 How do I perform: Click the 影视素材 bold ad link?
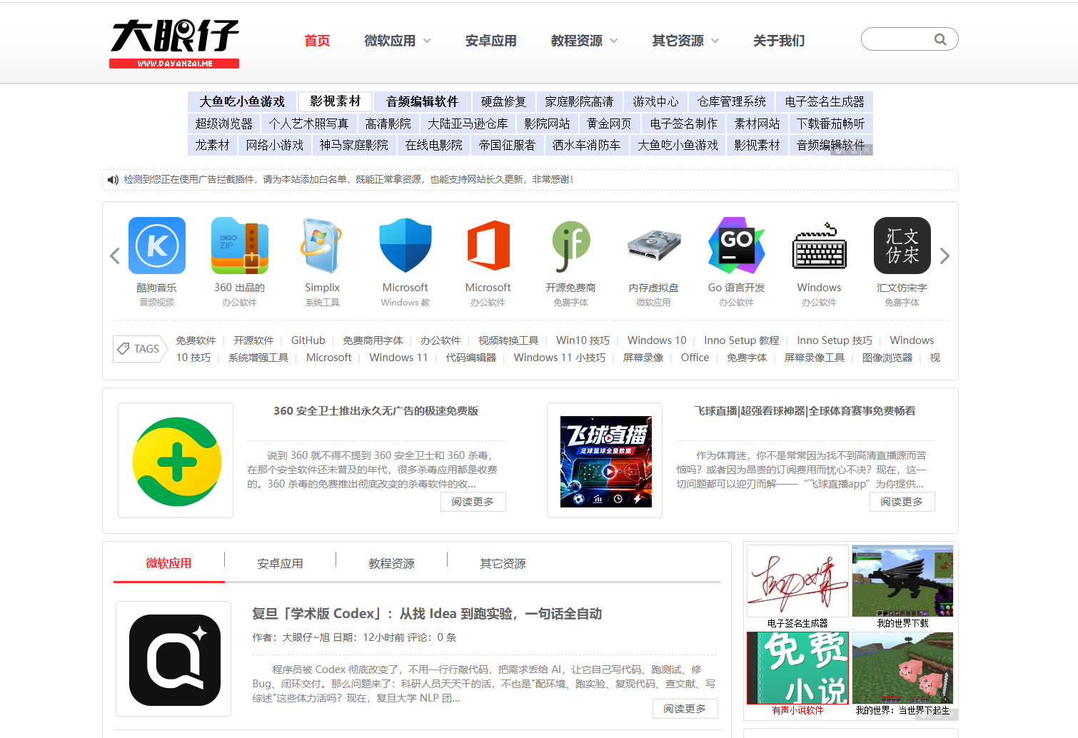tap(336, 101)
